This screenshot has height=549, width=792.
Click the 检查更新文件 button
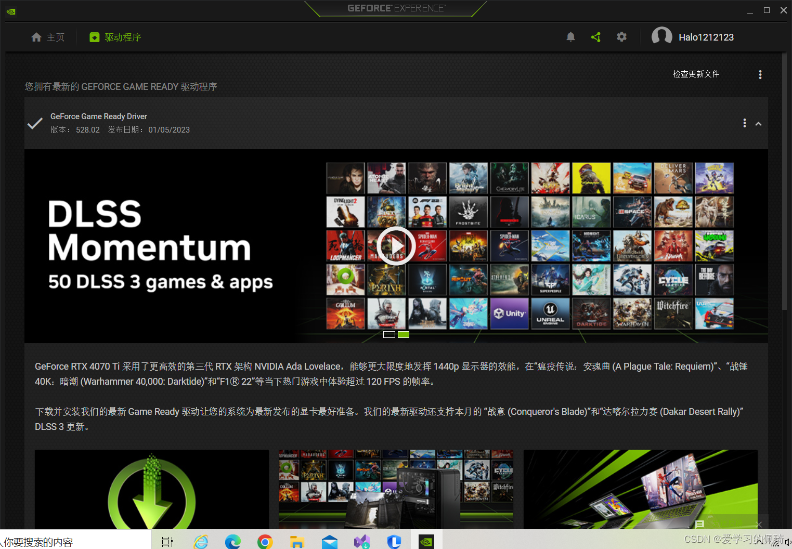[696, 74]
